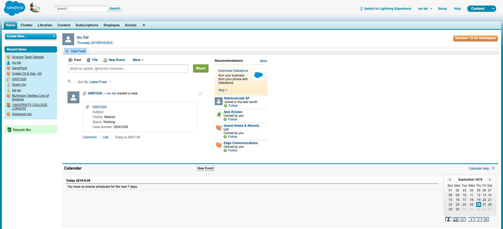Skip the Download Salesforce recommendation
The width and height of the screenshot is (503, 229).
[x=223, y=90]
